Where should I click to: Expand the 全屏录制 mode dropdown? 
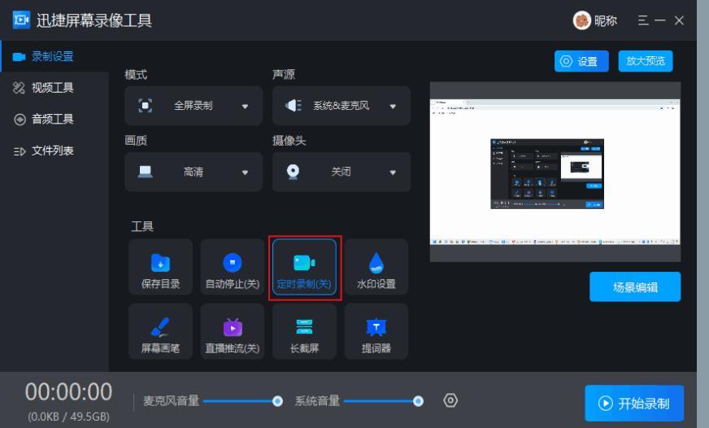[x=194, y=106]
